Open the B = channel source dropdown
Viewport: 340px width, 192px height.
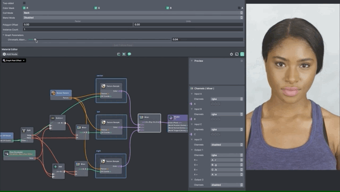tap(227, 170)
